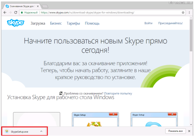Click the green secure lock icon
This screenshot has height=138, width=195.
coord(22,13)
